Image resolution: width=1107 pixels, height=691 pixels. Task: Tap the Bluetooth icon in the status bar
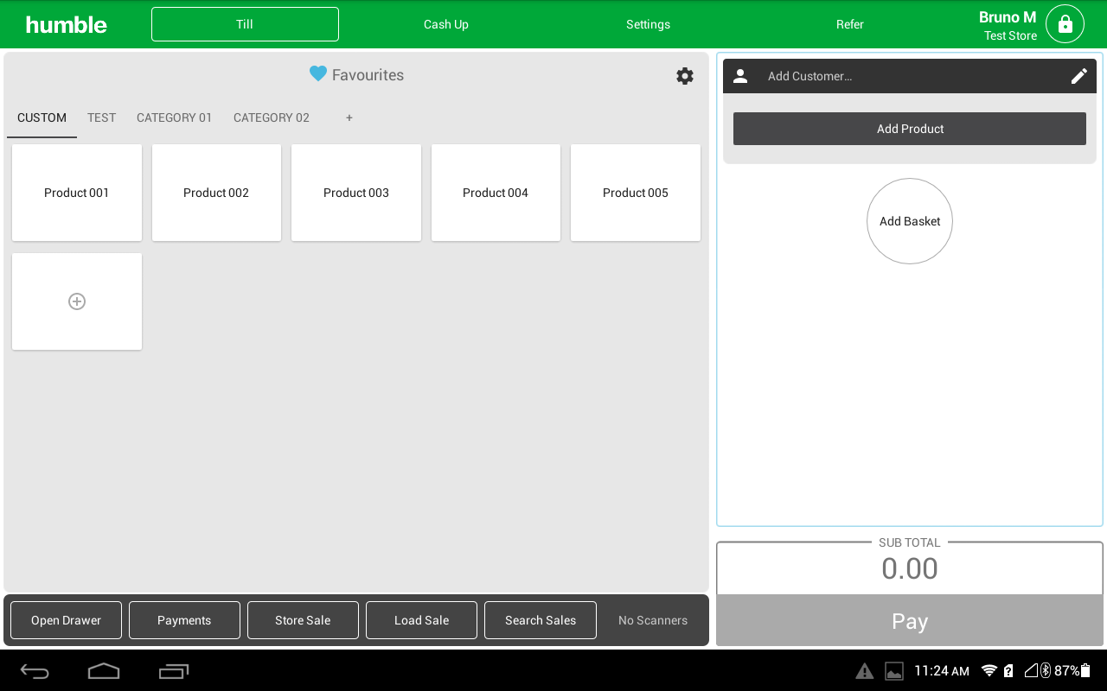1045,670
